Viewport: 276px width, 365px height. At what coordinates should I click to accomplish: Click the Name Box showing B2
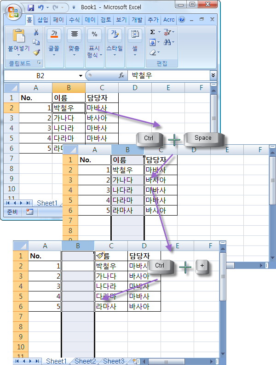coord(40,76)
